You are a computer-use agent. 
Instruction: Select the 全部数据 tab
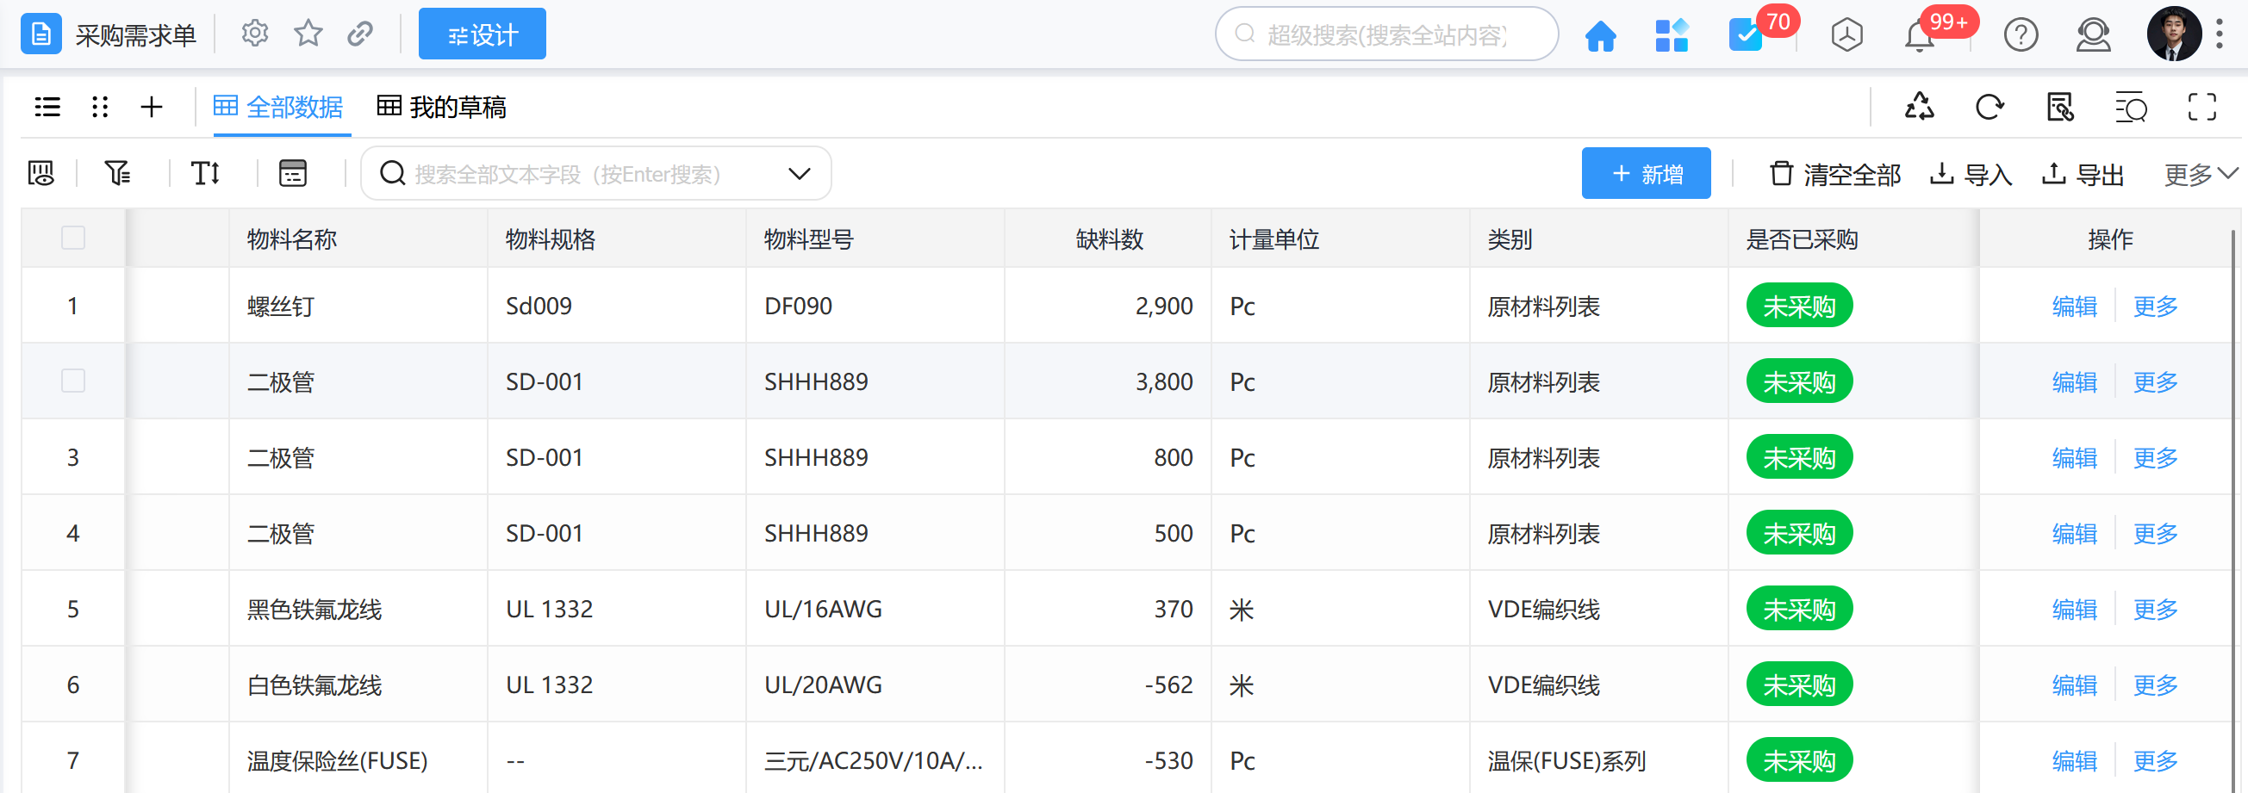[279, 108]
